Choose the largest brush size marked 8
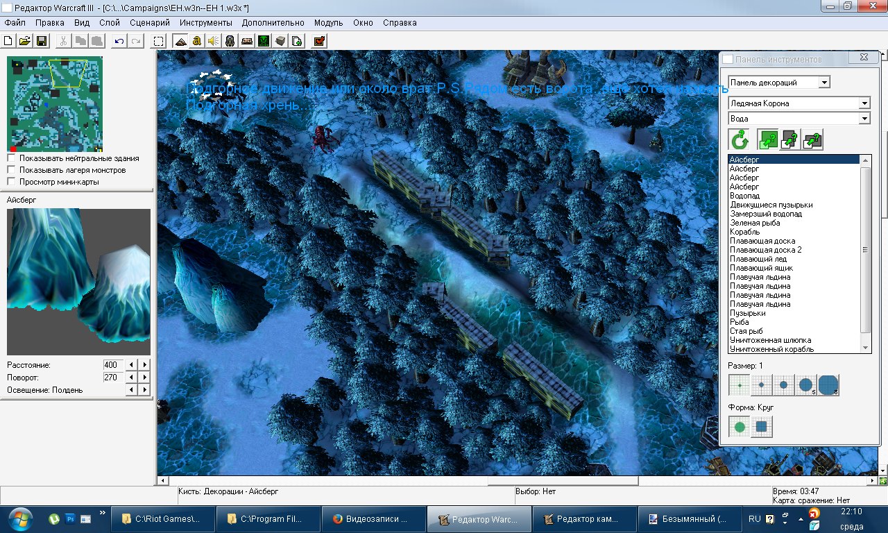 pos(828,384)
